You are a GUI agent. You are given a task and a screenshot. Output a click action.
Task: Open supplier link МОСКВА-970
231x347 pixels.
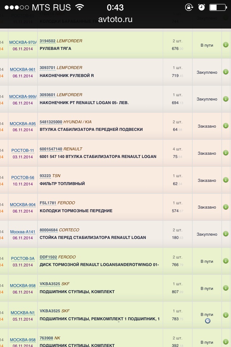(x=22, y=43)
